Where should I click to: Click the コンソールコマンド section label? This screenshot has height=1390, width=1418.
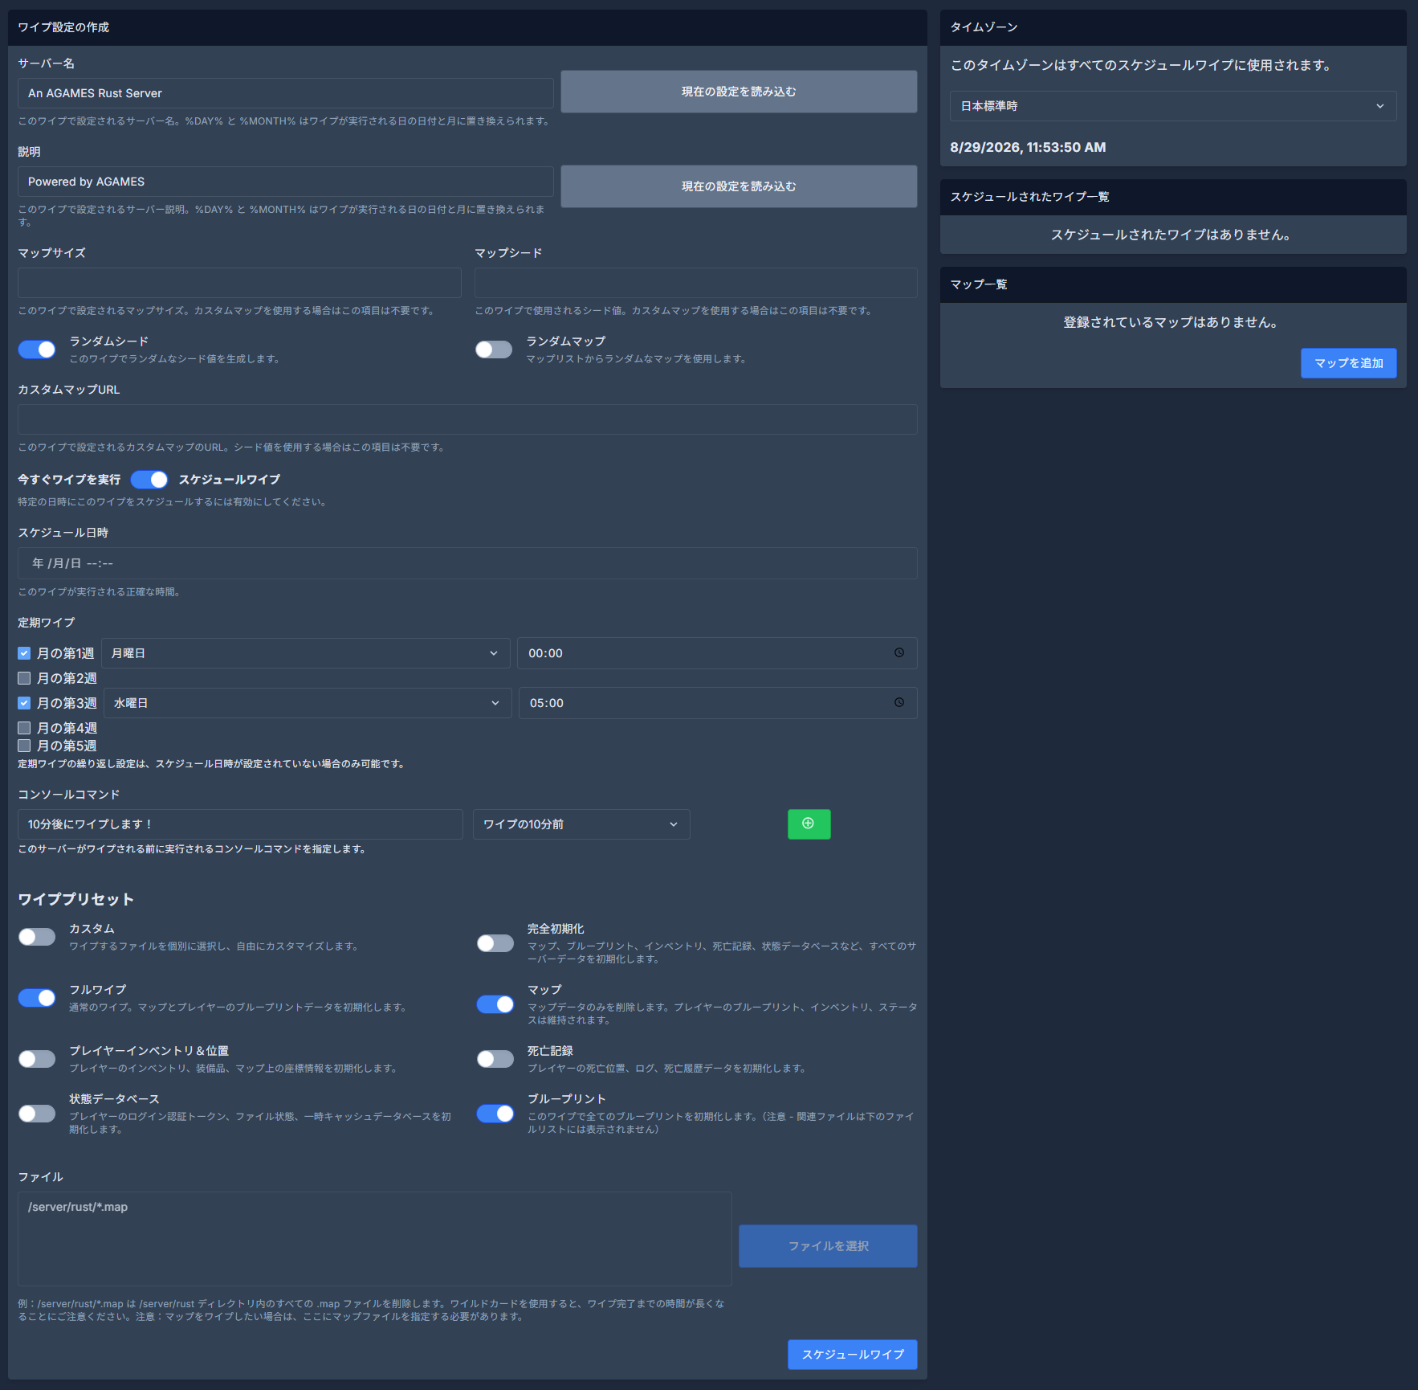pyautogui.click(x=69, y=795)
